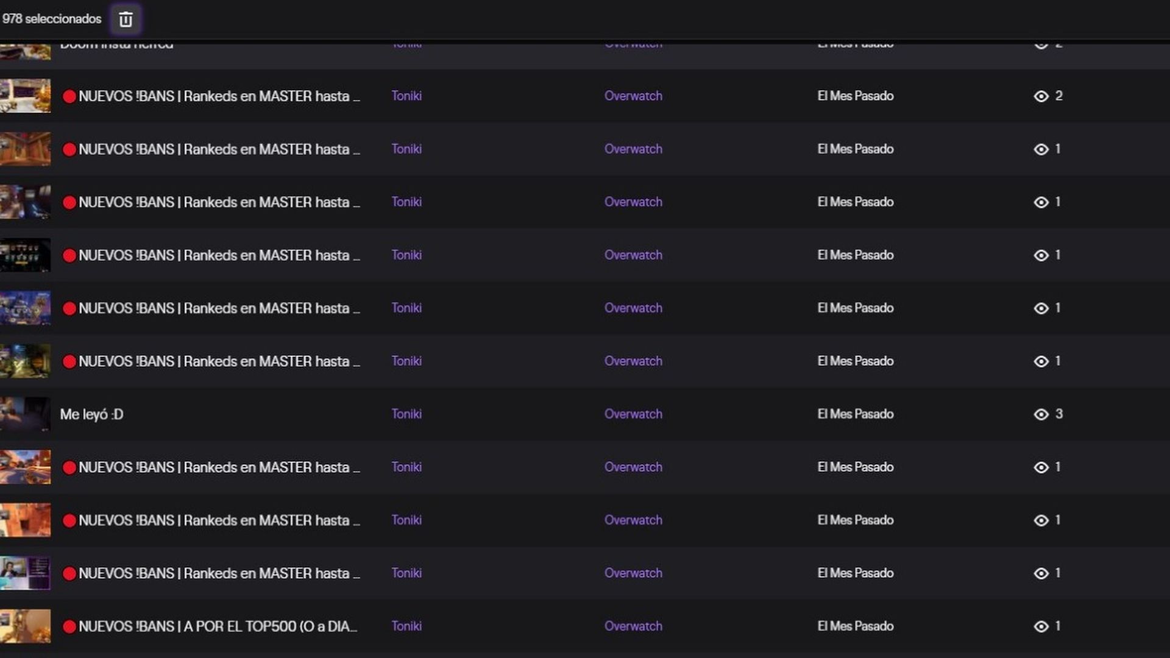The width and height of the screenshot is (1170, 658).
Task: Open the Overwatch link on the "Me leyó :D" row
Action: coord(633,414)
